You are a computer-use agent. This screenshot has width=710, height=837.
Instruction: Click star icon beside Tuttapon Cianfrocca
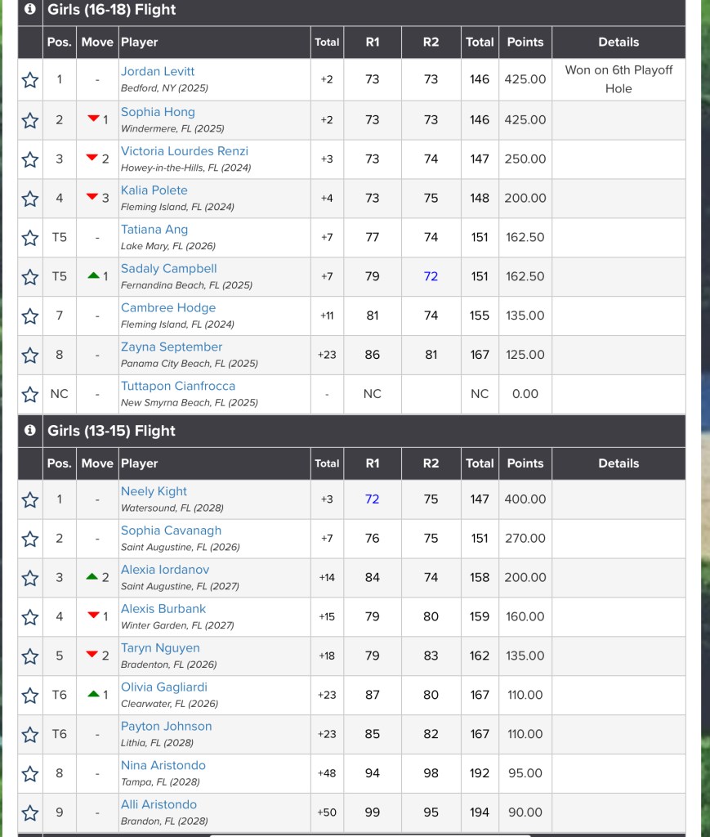pos(30,395)
